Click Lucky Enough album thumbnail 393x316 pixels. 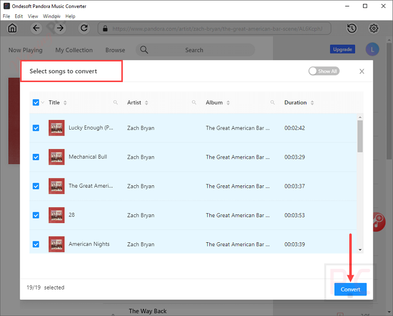click(56, 128)
